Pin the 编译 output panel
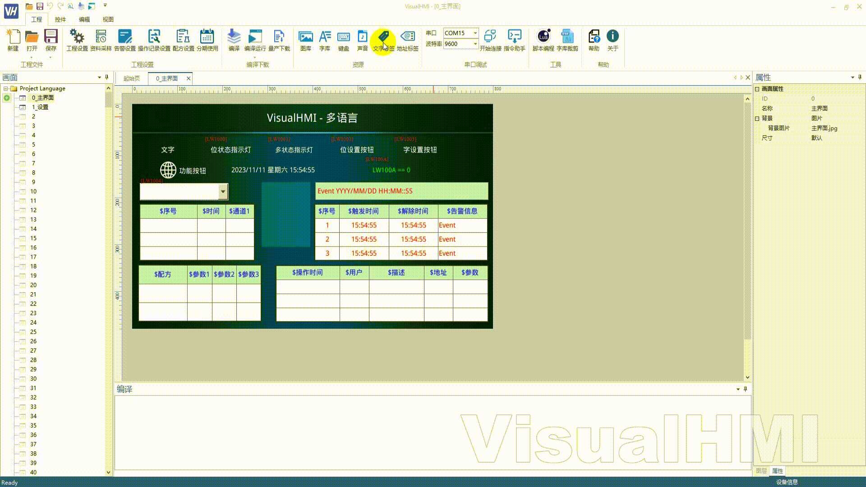This screenshot has width=866, height=487. click(745, 389)
